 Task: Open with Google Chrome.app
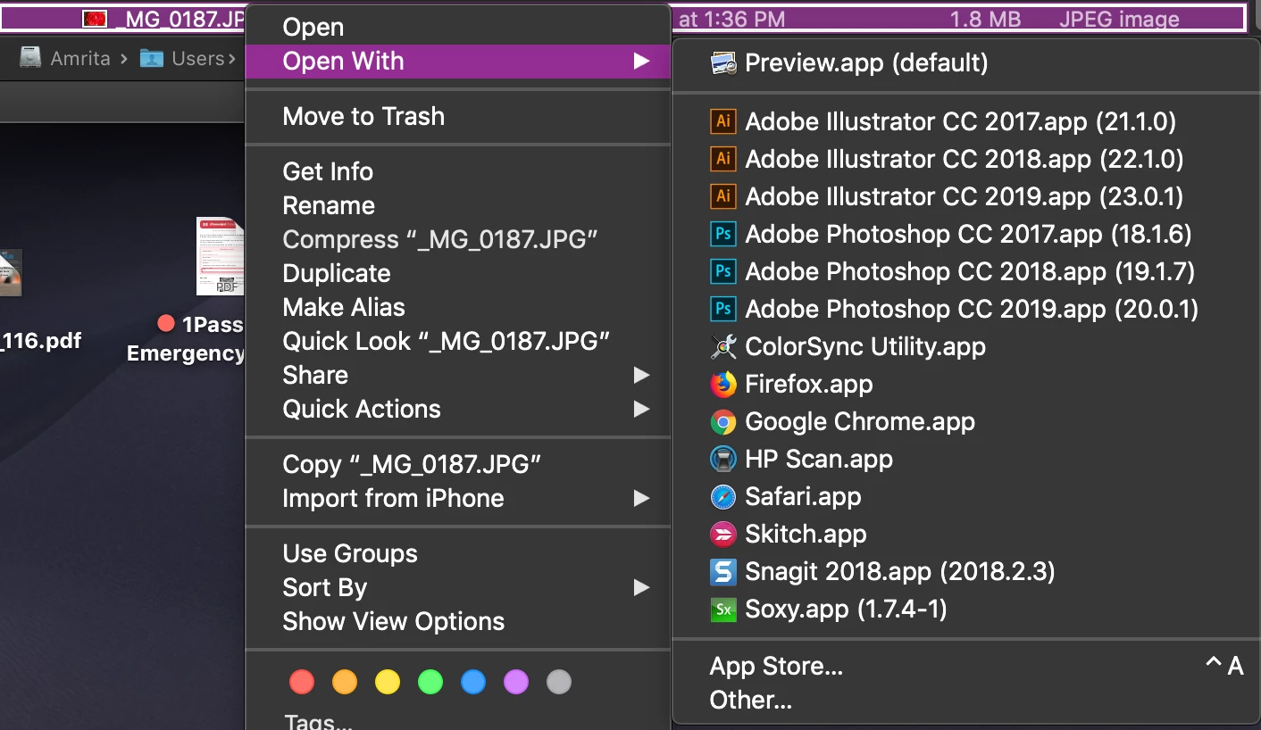click(967, 421)
